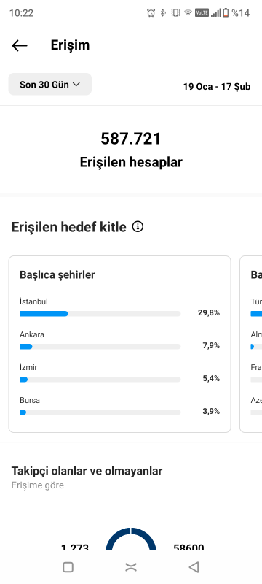Tap the battery indicator icon

[226, 13]
